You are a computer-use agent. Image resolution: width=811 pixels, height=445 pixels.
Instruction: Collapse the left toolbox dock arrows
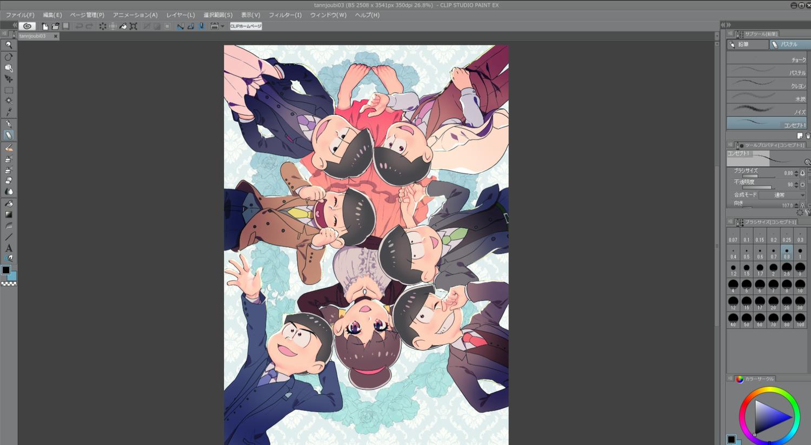click(x=14, y=25)
